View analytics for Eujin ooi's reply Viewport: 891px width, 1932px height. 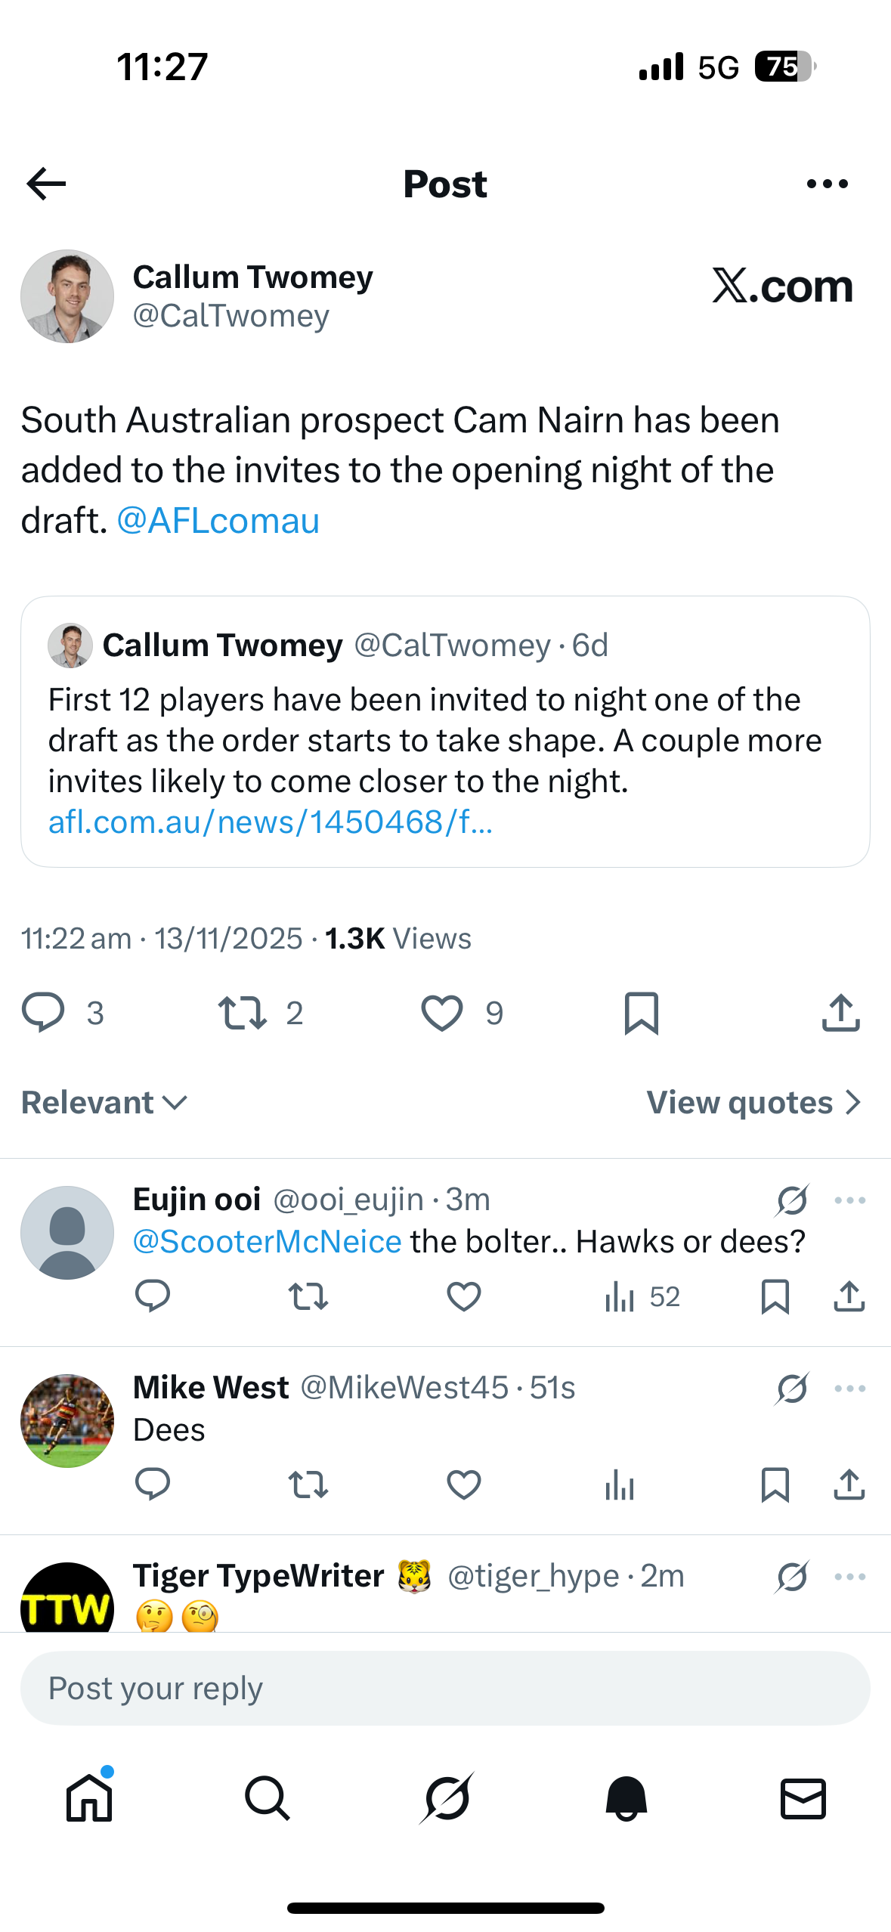pos(620,1297)
